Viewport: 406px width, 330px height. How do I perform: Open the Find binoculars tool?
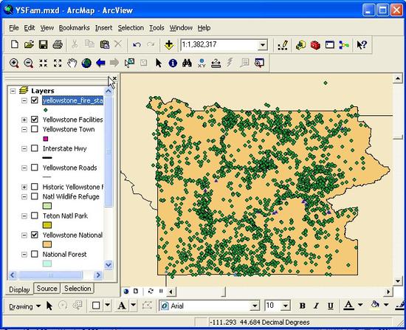pos(187,63)
